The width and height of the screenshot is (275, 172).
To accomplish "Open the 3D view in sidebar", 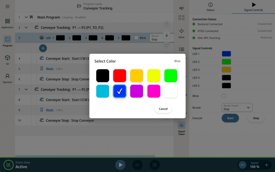I will [x=8, y=59].
